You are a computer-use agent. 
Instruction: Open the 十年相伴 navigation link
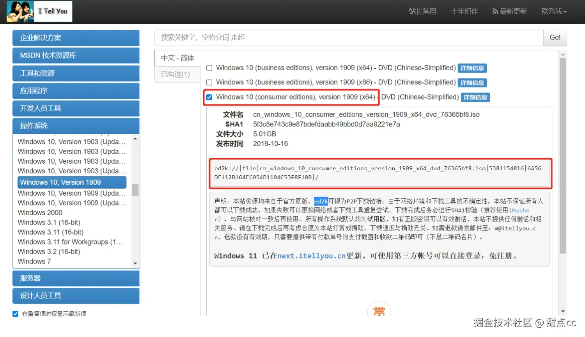tap(464, 11)
